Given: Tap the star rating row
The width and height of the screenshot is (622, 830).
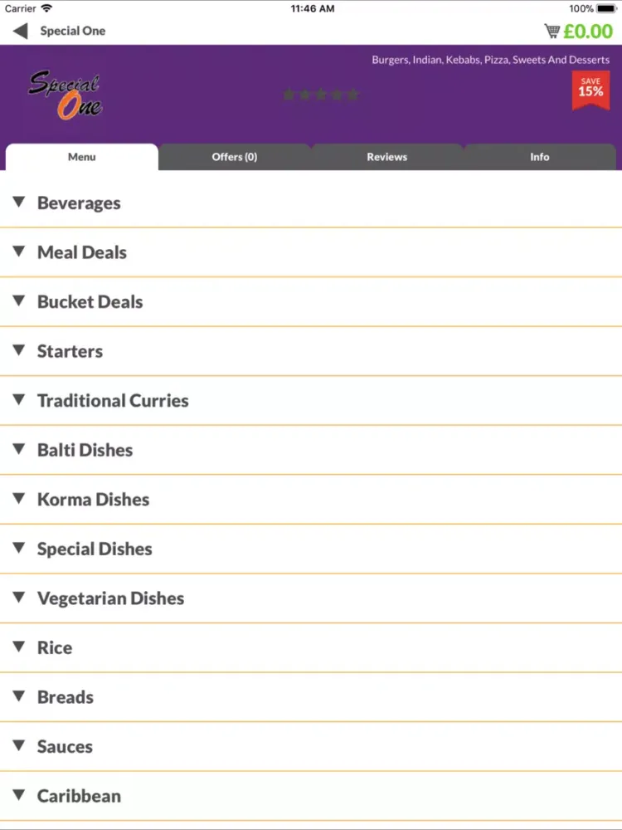Looking at the screenshot, I should (321, 95).
